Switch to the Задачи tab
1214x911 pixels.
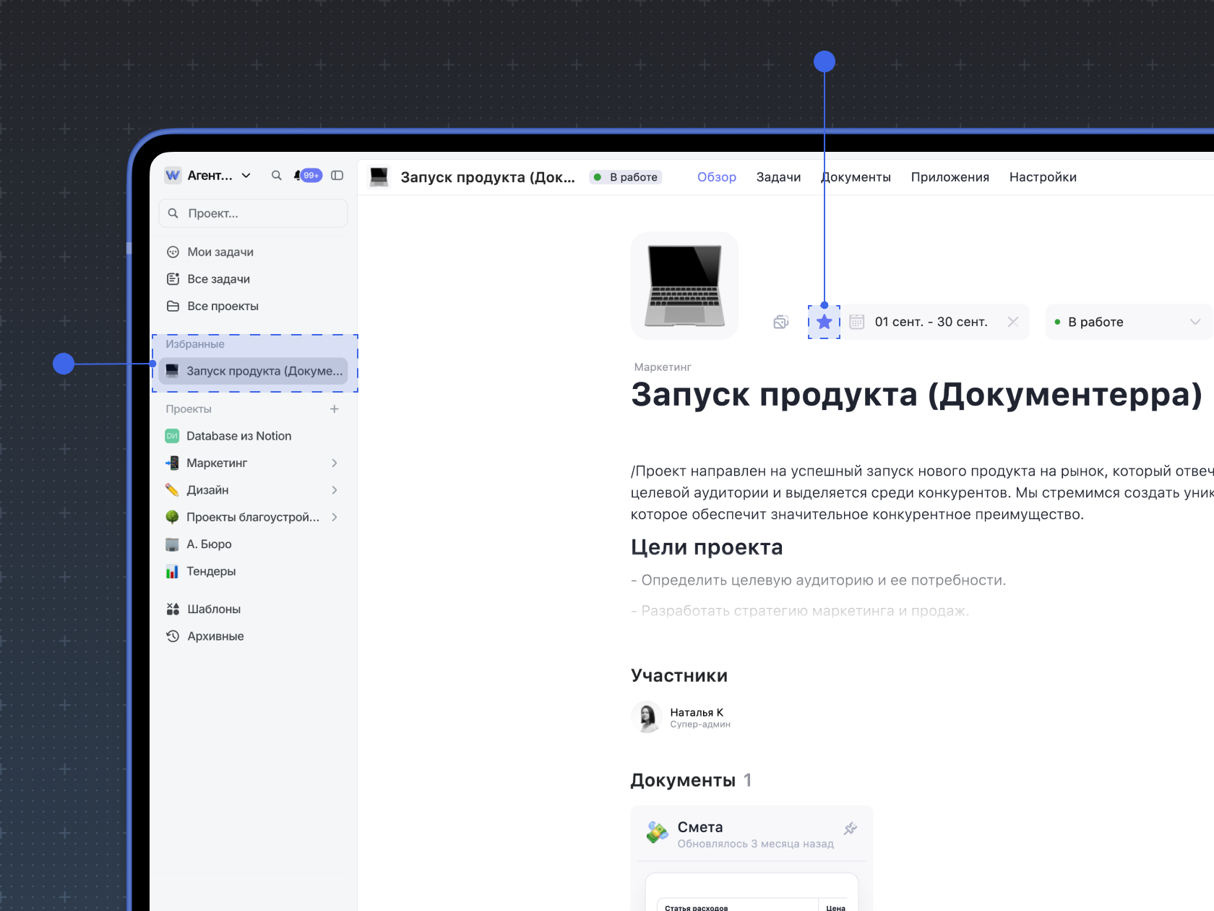click(x=778, y=177)
